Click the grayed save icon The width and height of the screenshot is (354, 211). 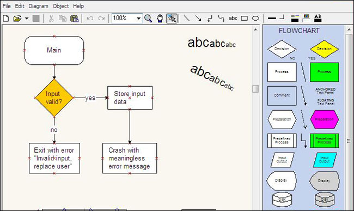click(x=36, y=19)
